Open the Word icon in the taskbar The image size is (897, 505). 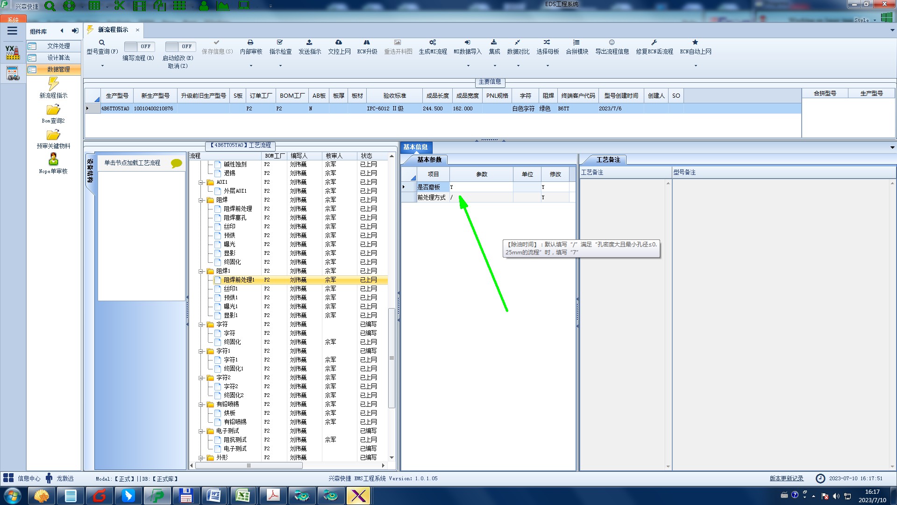click(x=214, y=496)
